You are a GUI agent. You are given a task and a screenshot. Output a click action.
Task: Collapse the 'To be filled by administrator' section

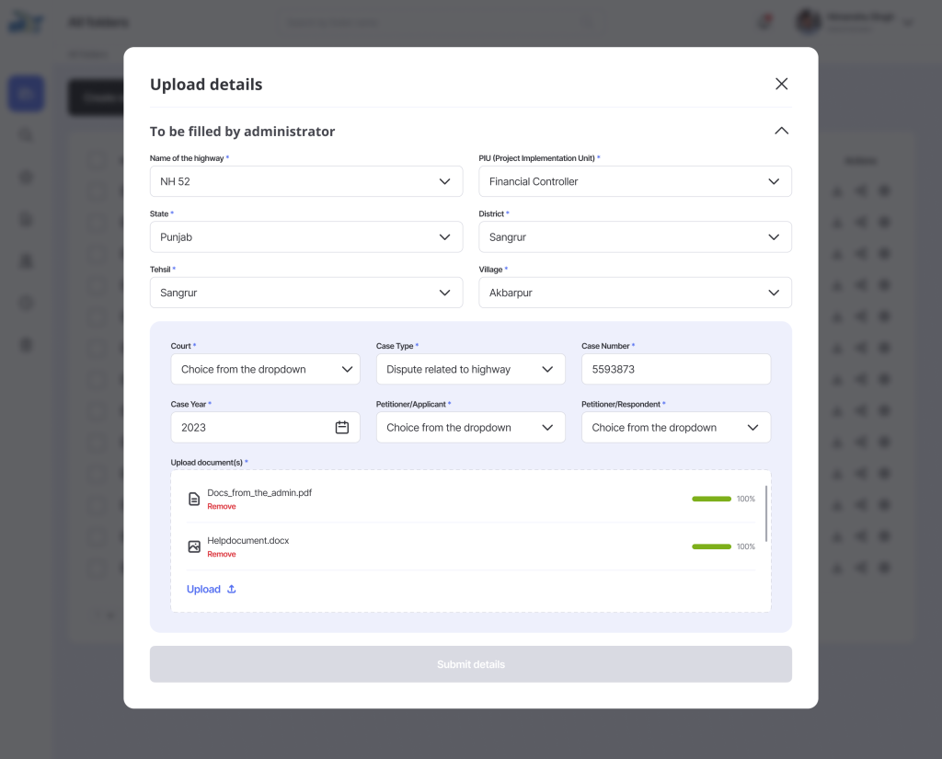(x=781, y=131)
